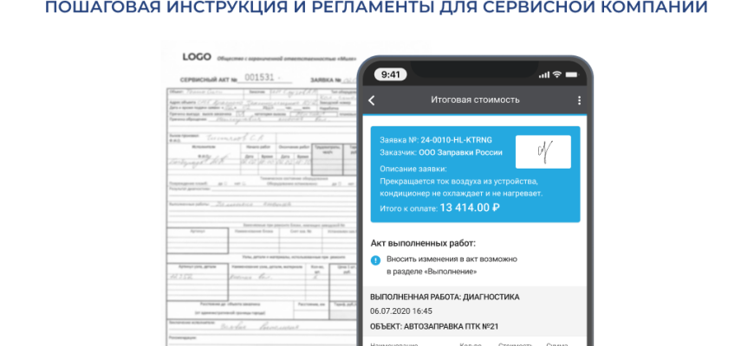Image resolution: width=754 pixels, height=346 pixels.
Task: Click the 9:41 clock in status bar
Action: [391, 74]
